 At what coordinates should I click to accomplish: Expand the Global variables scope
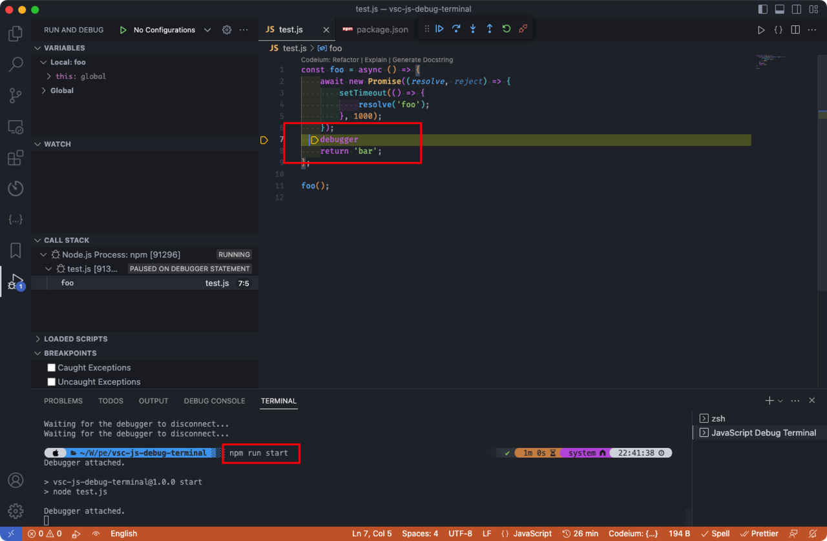pos(61,90)
